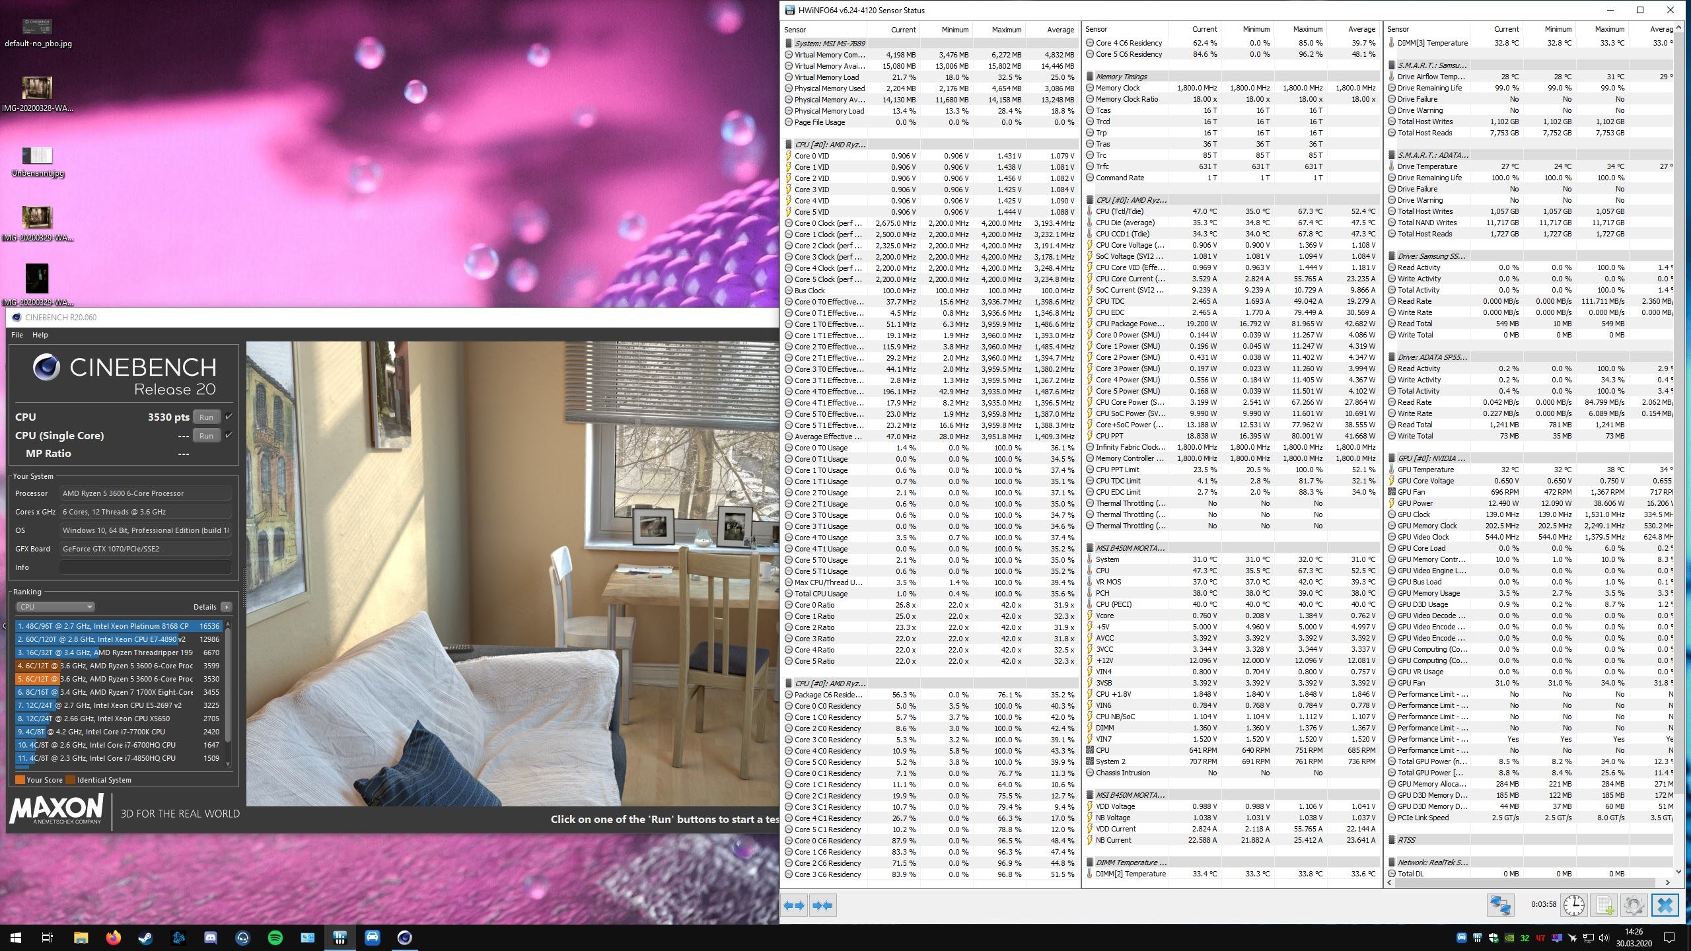Select System: MSI MS-7B89 sensor group header
The height and width of the screenshot is (951, 1691).
pos(930,43)
